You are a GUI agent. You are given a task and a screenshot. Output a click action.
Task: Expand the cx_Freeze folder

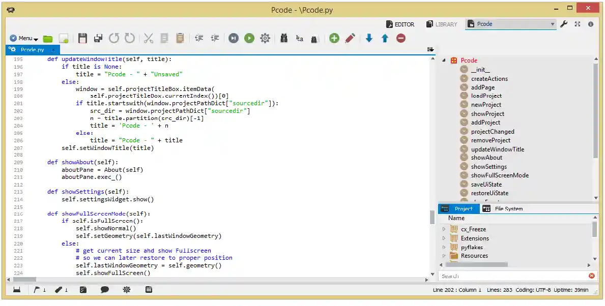point(444,229)
